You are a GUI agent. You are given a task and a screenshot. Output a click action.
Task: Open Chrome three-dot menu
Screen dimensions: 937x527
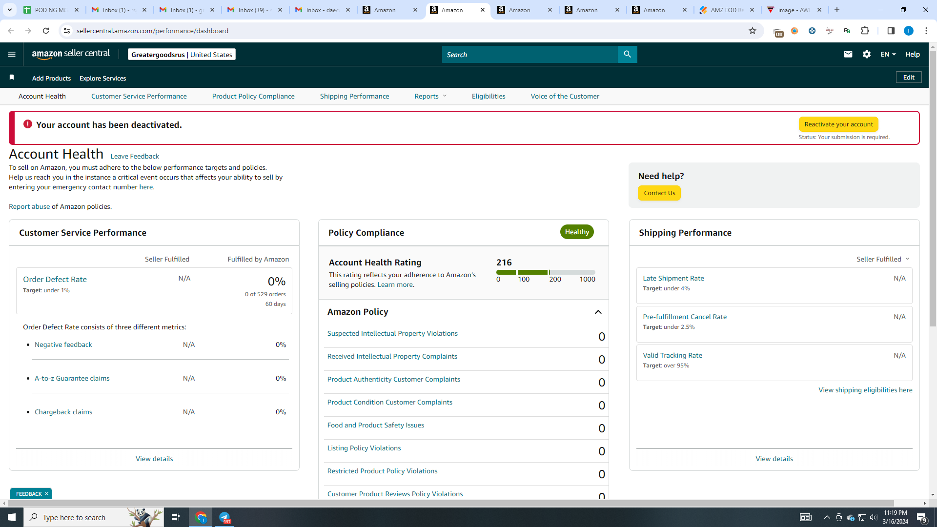pyautogui.click(x=926, y=31)
